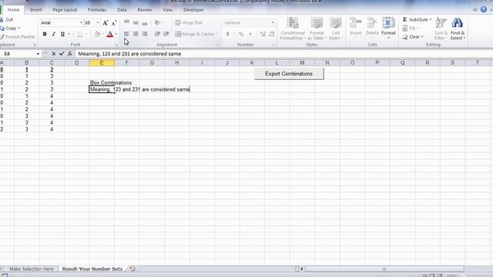Click Decrease Indent icon
The width and height of the screenshot is (493, 277).
157,34
